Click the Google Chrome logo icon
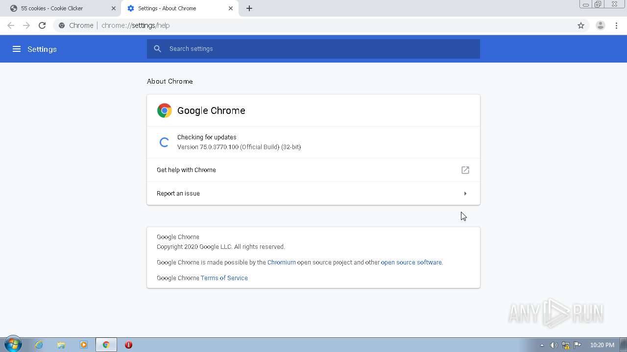 click(165, 110)
